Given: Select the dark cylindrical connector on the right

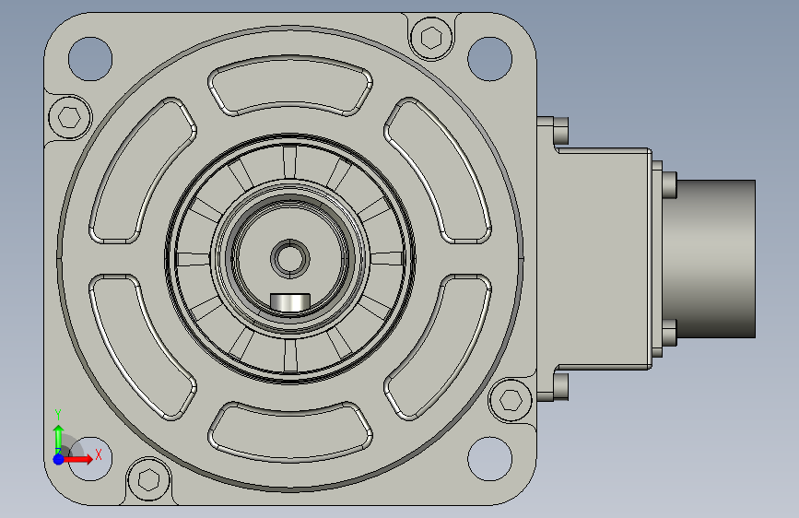Looking at the screenshot, I should tap(716, 259).
